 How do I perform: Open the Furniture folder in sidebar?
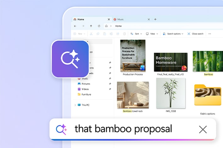click(x=86, y=94)
